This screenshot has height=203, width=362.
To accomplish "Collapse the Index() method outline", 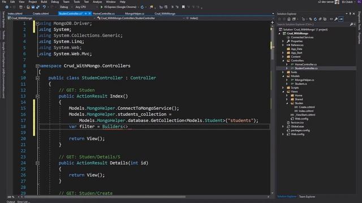I will pos(37,96).
